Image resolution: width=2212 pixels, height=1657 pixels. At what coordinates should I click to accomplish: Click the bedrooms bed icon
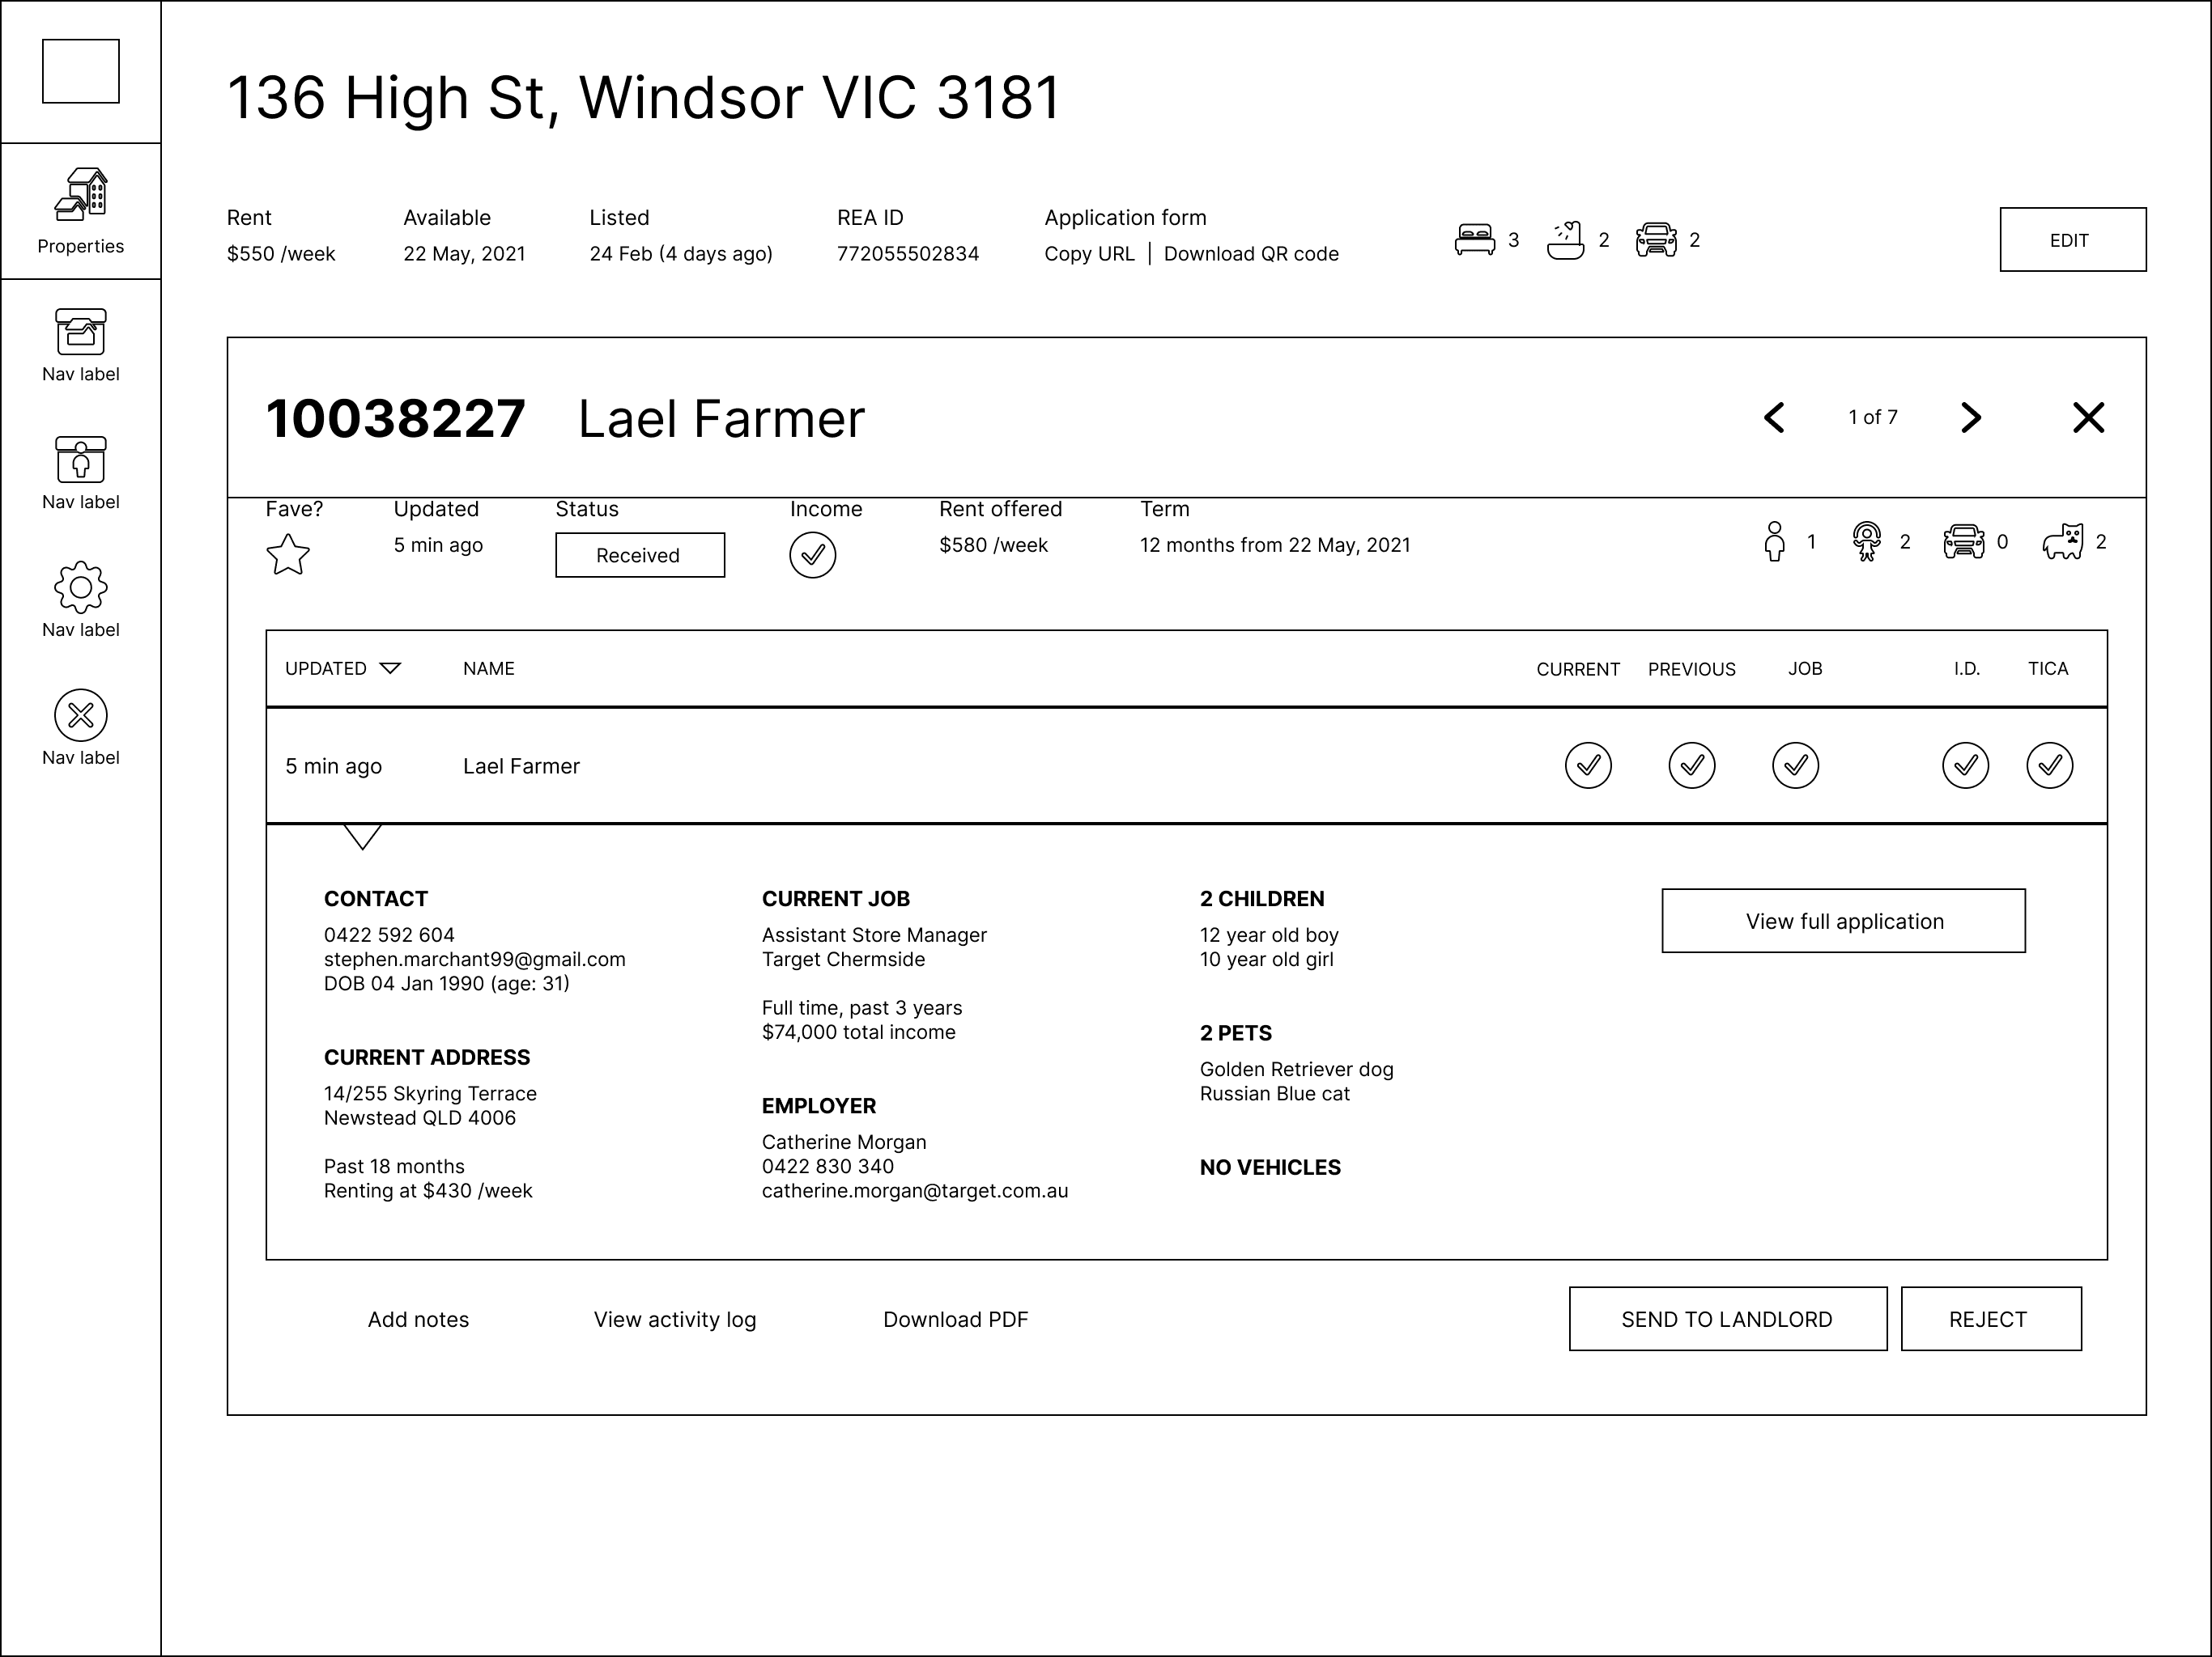click(1474, 239)
